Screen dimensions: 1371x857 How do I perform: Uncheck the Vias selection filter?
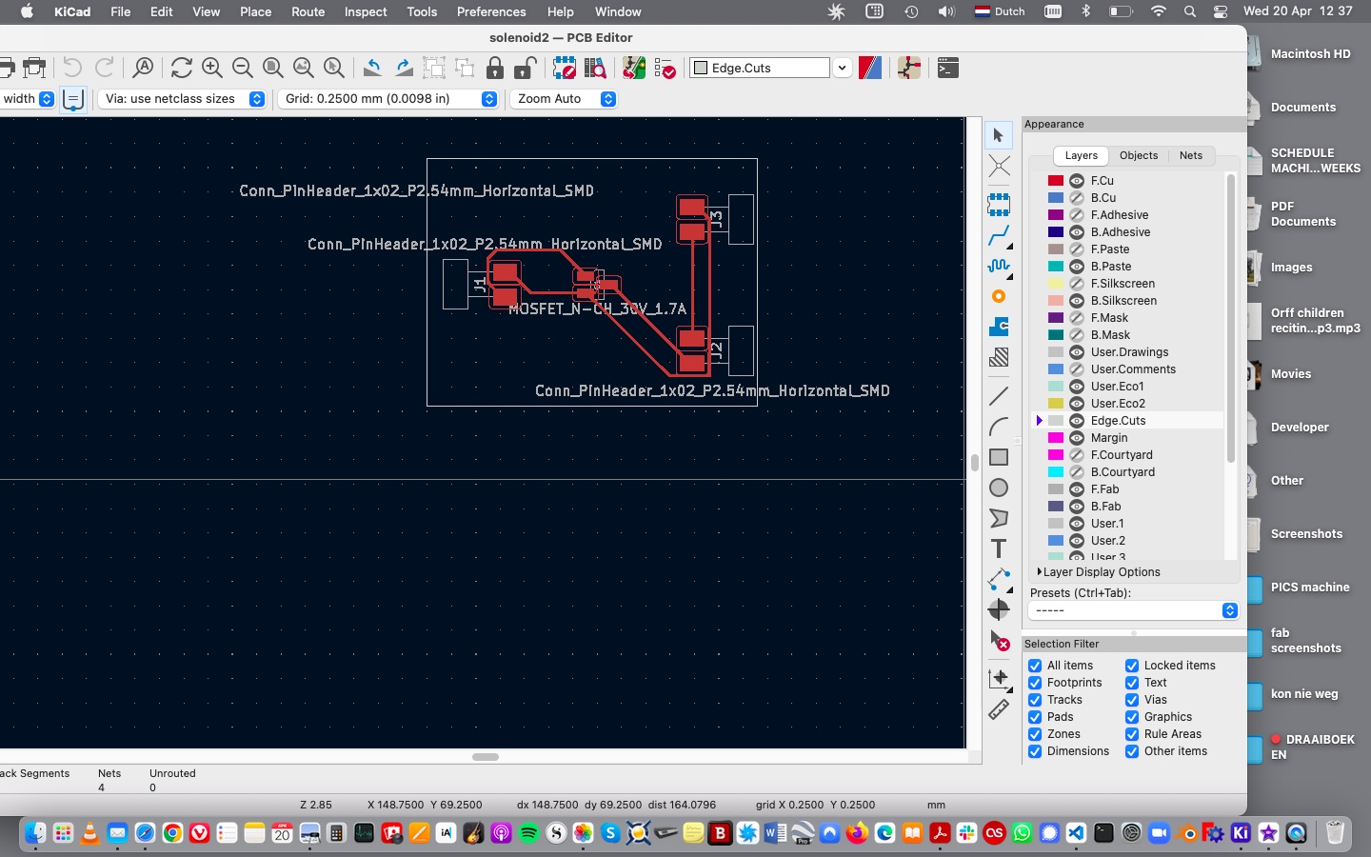[x=1132, y=700]
